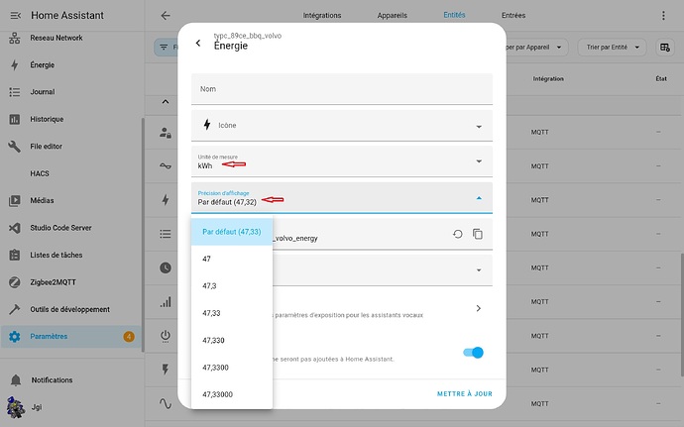
Task: Open Historique chart icon in sidebar
Action: pos(15,119)
